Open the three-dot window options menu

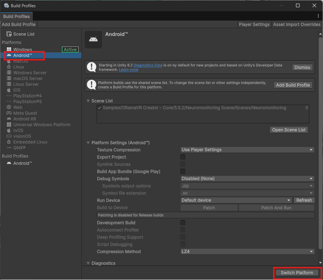[318, 16]
